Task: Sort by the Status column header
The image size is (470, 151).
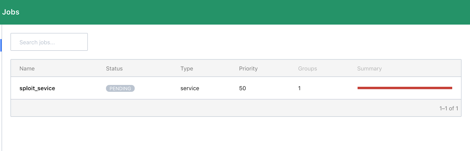Action: (x=114, y=68)
